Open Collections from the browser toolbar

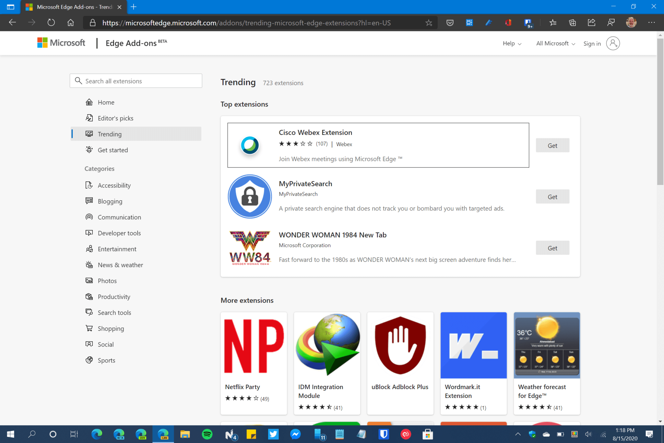(572, 22)
